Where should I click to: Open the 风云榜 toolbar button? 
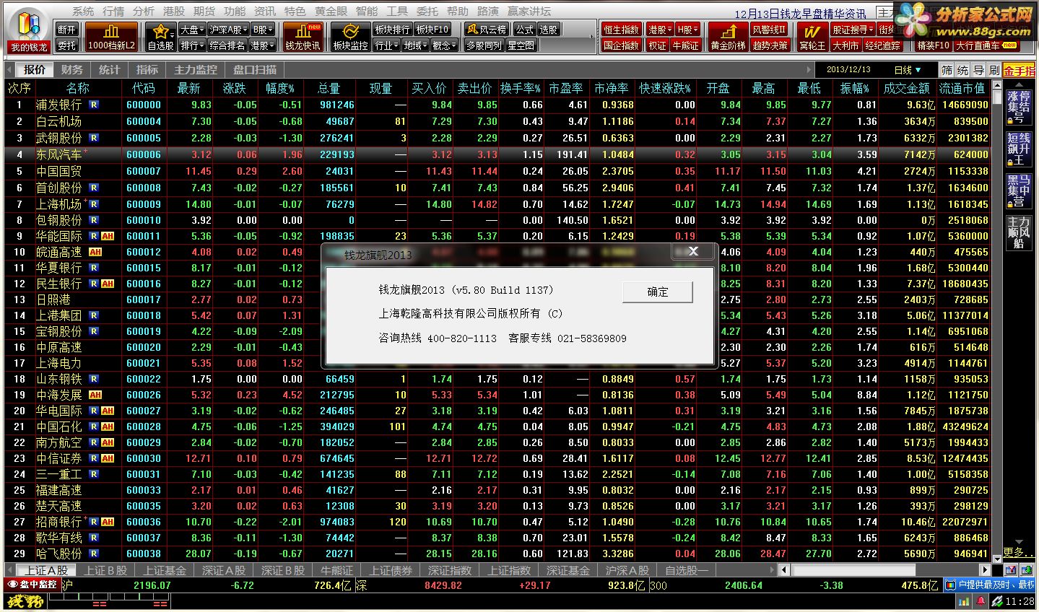tap(487, 30)
